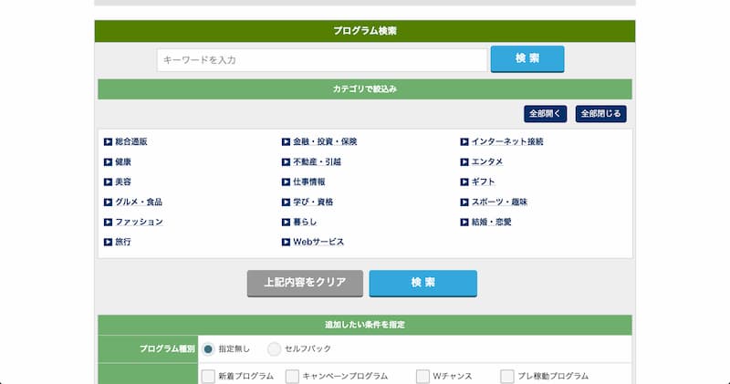Click the 検索 button below categories
The image size is (730, 384).
click(423, 283)
